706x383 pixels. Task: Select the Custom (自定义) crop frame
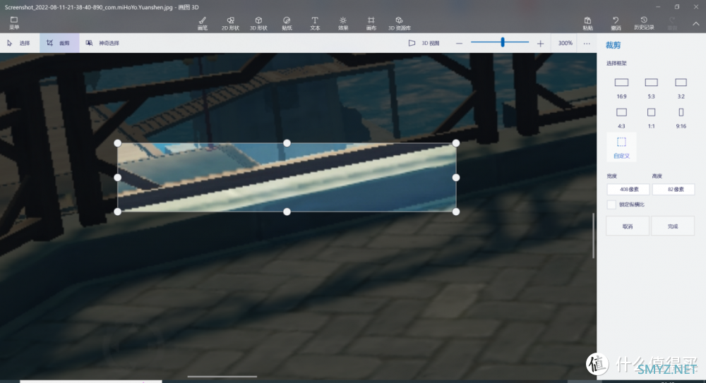click(621, 147)
